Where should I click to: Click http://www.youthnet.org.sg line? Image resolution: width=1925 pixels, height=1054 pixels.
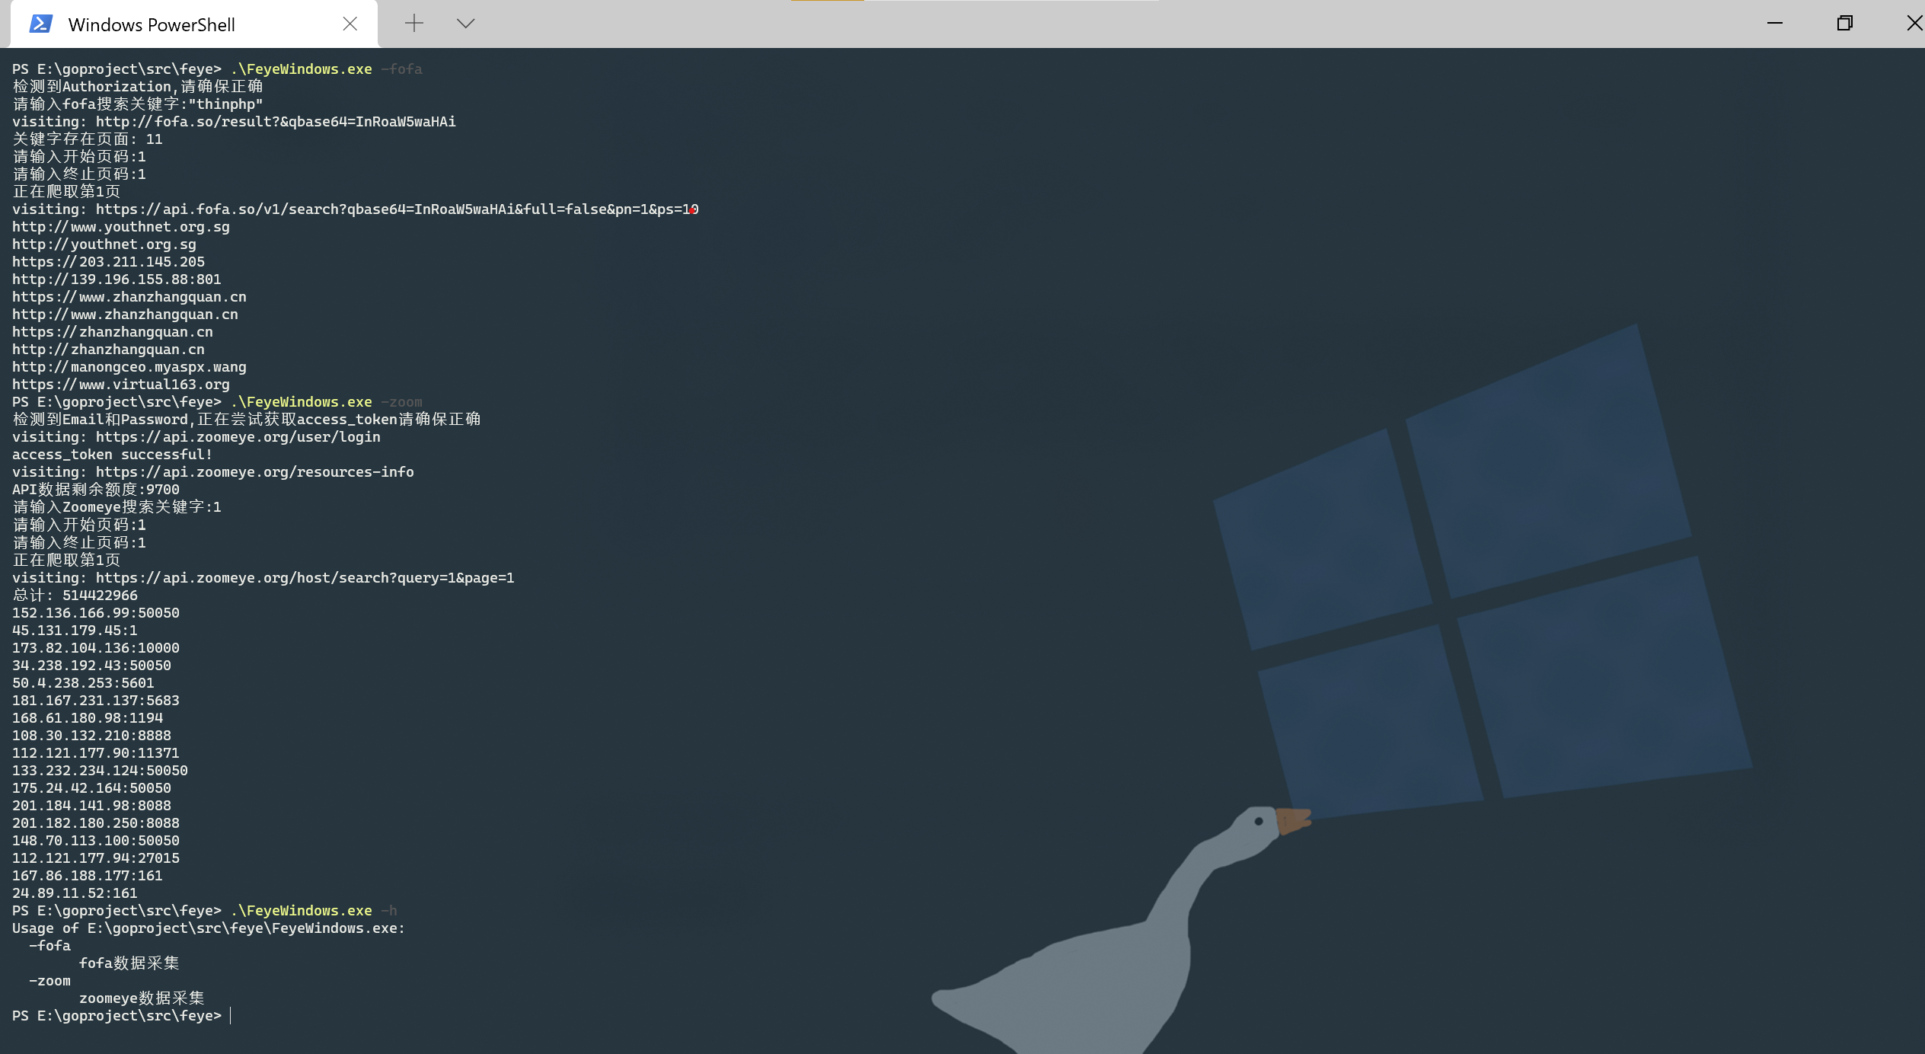121,227
